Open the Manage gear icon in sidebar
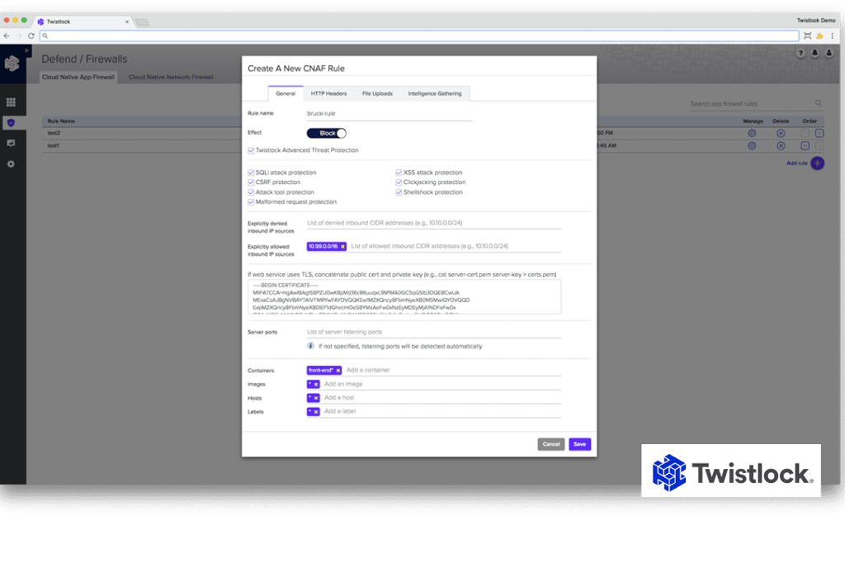The width and height of the screenshot is (845, 563). pos(11,164)
